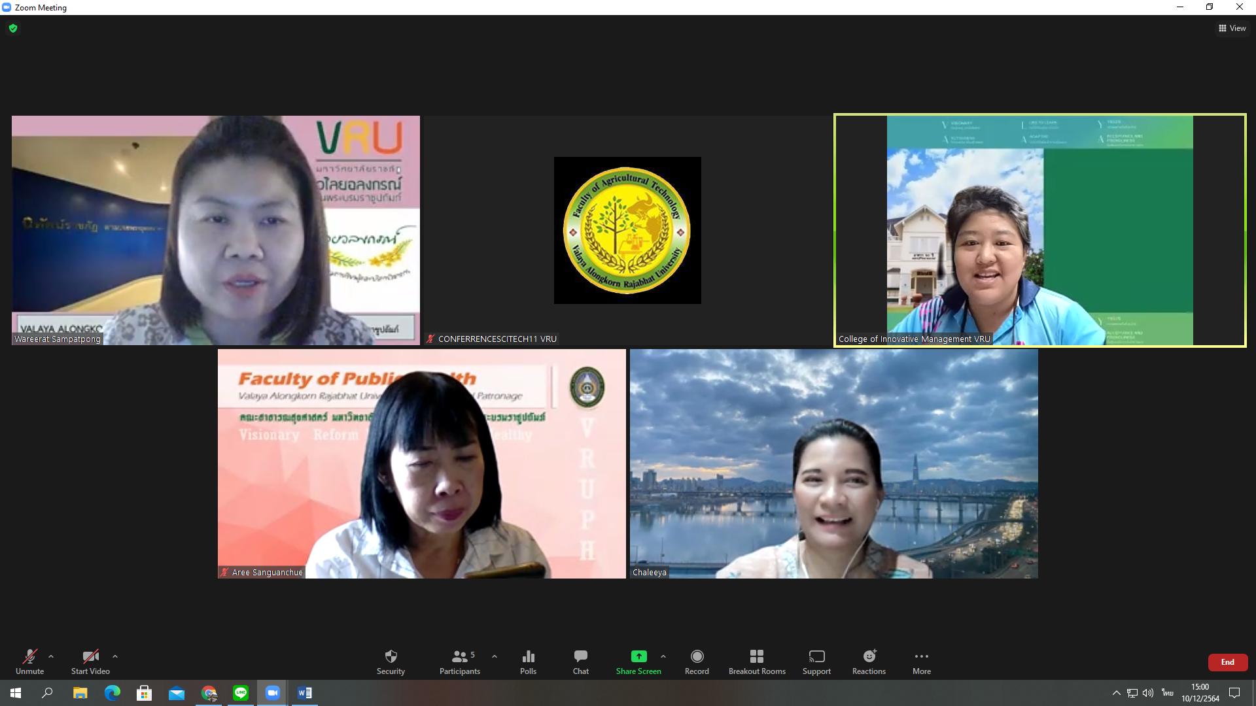Open the More menu
1256x706 pixels.
[x=922, y=662]
